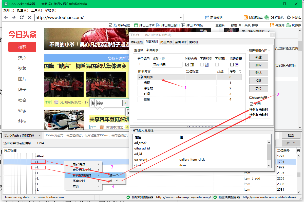Open the 工具(E) menu
The height and width of the screenshot is (202, 304).
[x=36, y=10]
